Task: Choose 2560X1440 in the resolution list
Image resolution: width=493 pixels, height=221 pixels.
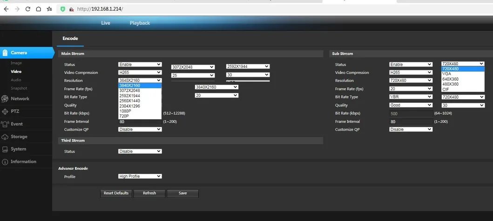Action: (140, 101)
